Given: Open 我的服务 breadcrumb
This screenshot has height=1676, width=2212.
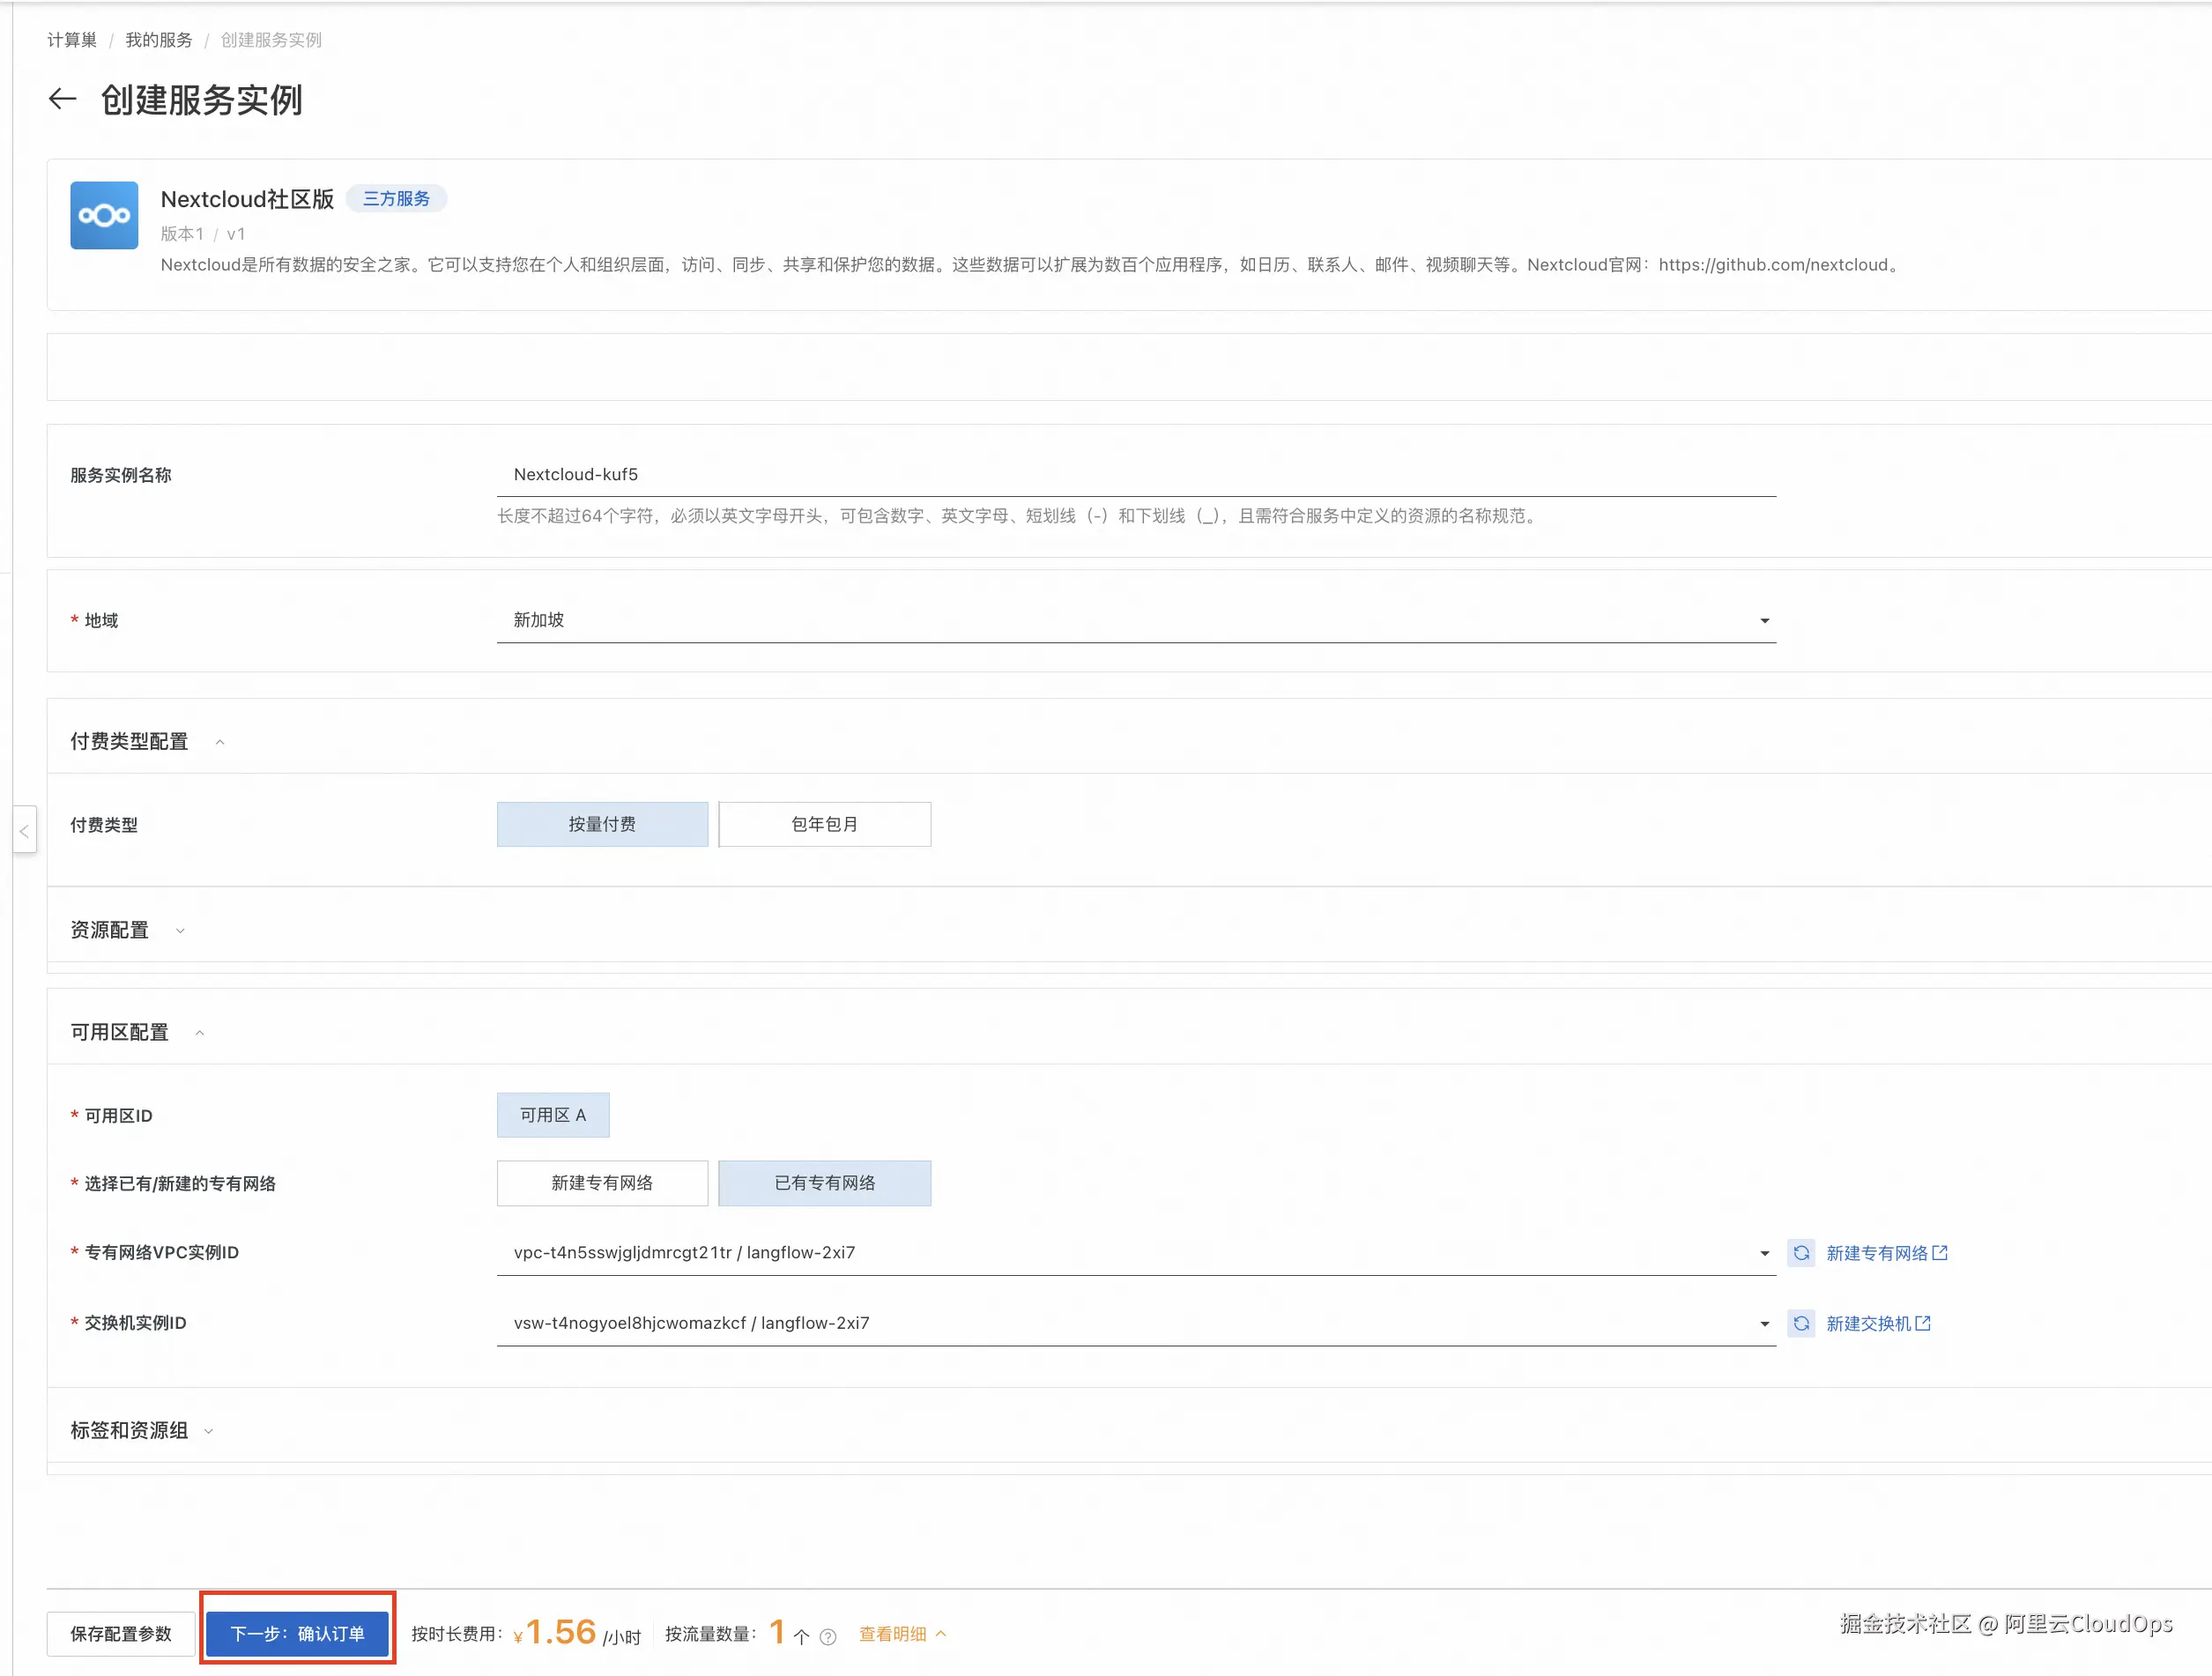Looking at the screenshot, I should (158, 40).
